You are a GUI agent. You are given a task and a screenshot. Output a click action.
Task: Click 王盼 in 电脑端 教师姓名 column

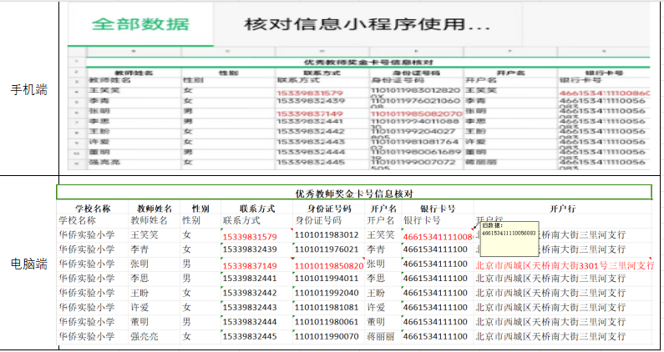(139, 293)
